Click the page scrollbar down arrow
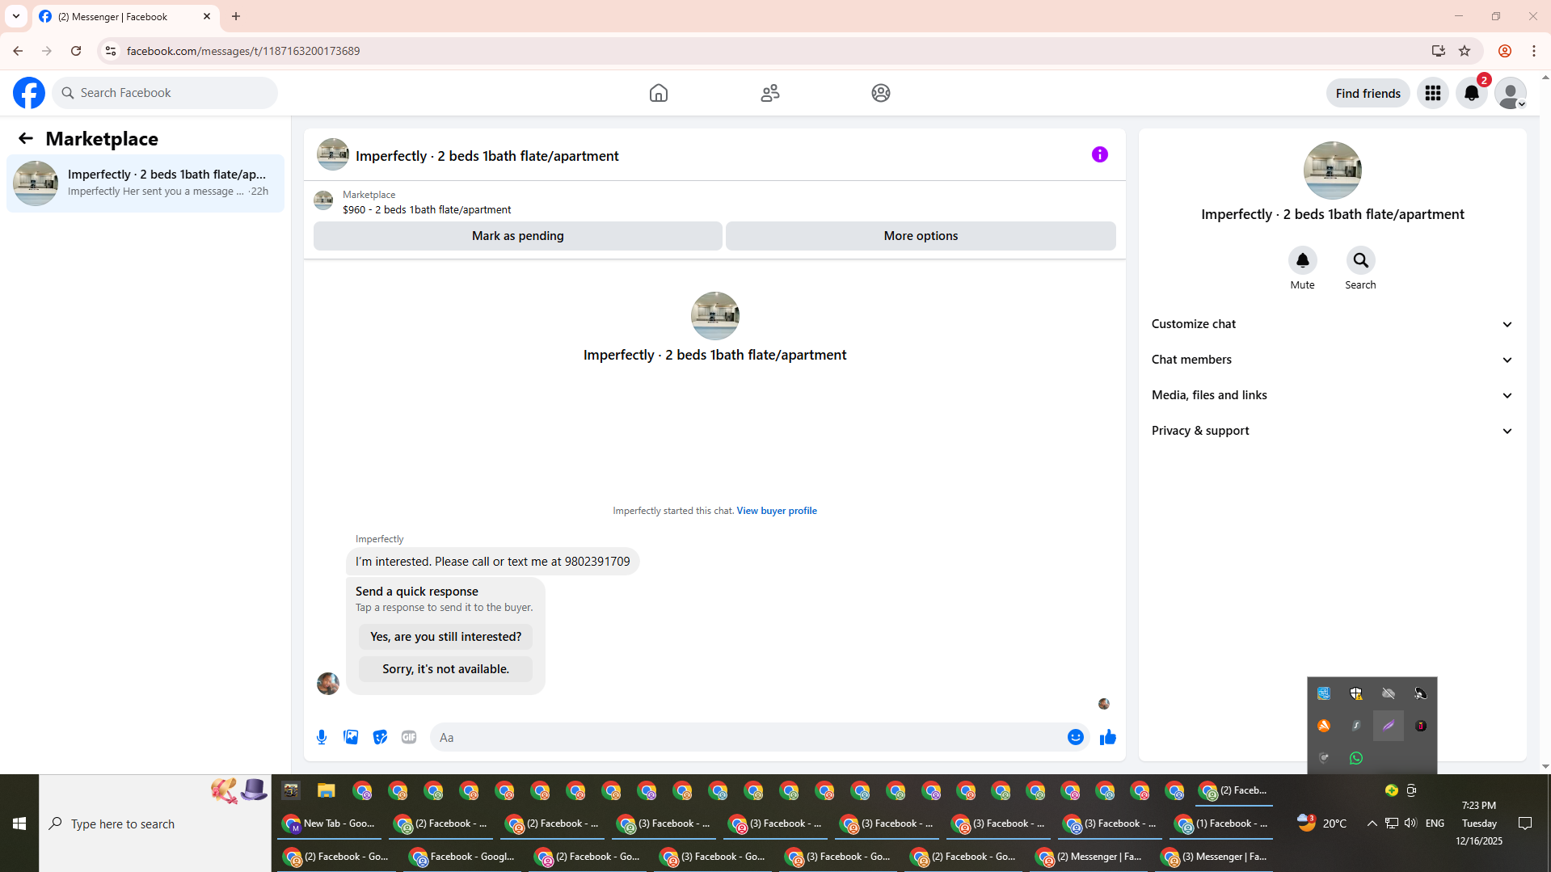Screen dimensions: 1551x872 tap(1545, 766)
